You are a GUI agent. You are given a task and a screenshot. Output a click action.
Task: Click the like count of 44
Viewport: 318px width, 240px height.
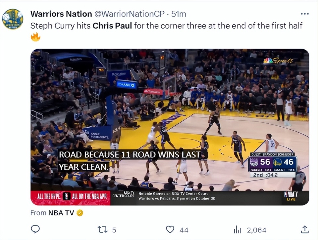184,230
